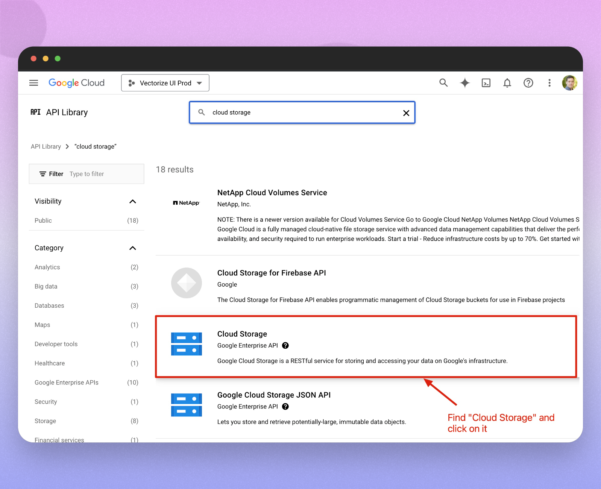
Task: Click the NetApp logo thumbnail
Action: pos(186,203)
